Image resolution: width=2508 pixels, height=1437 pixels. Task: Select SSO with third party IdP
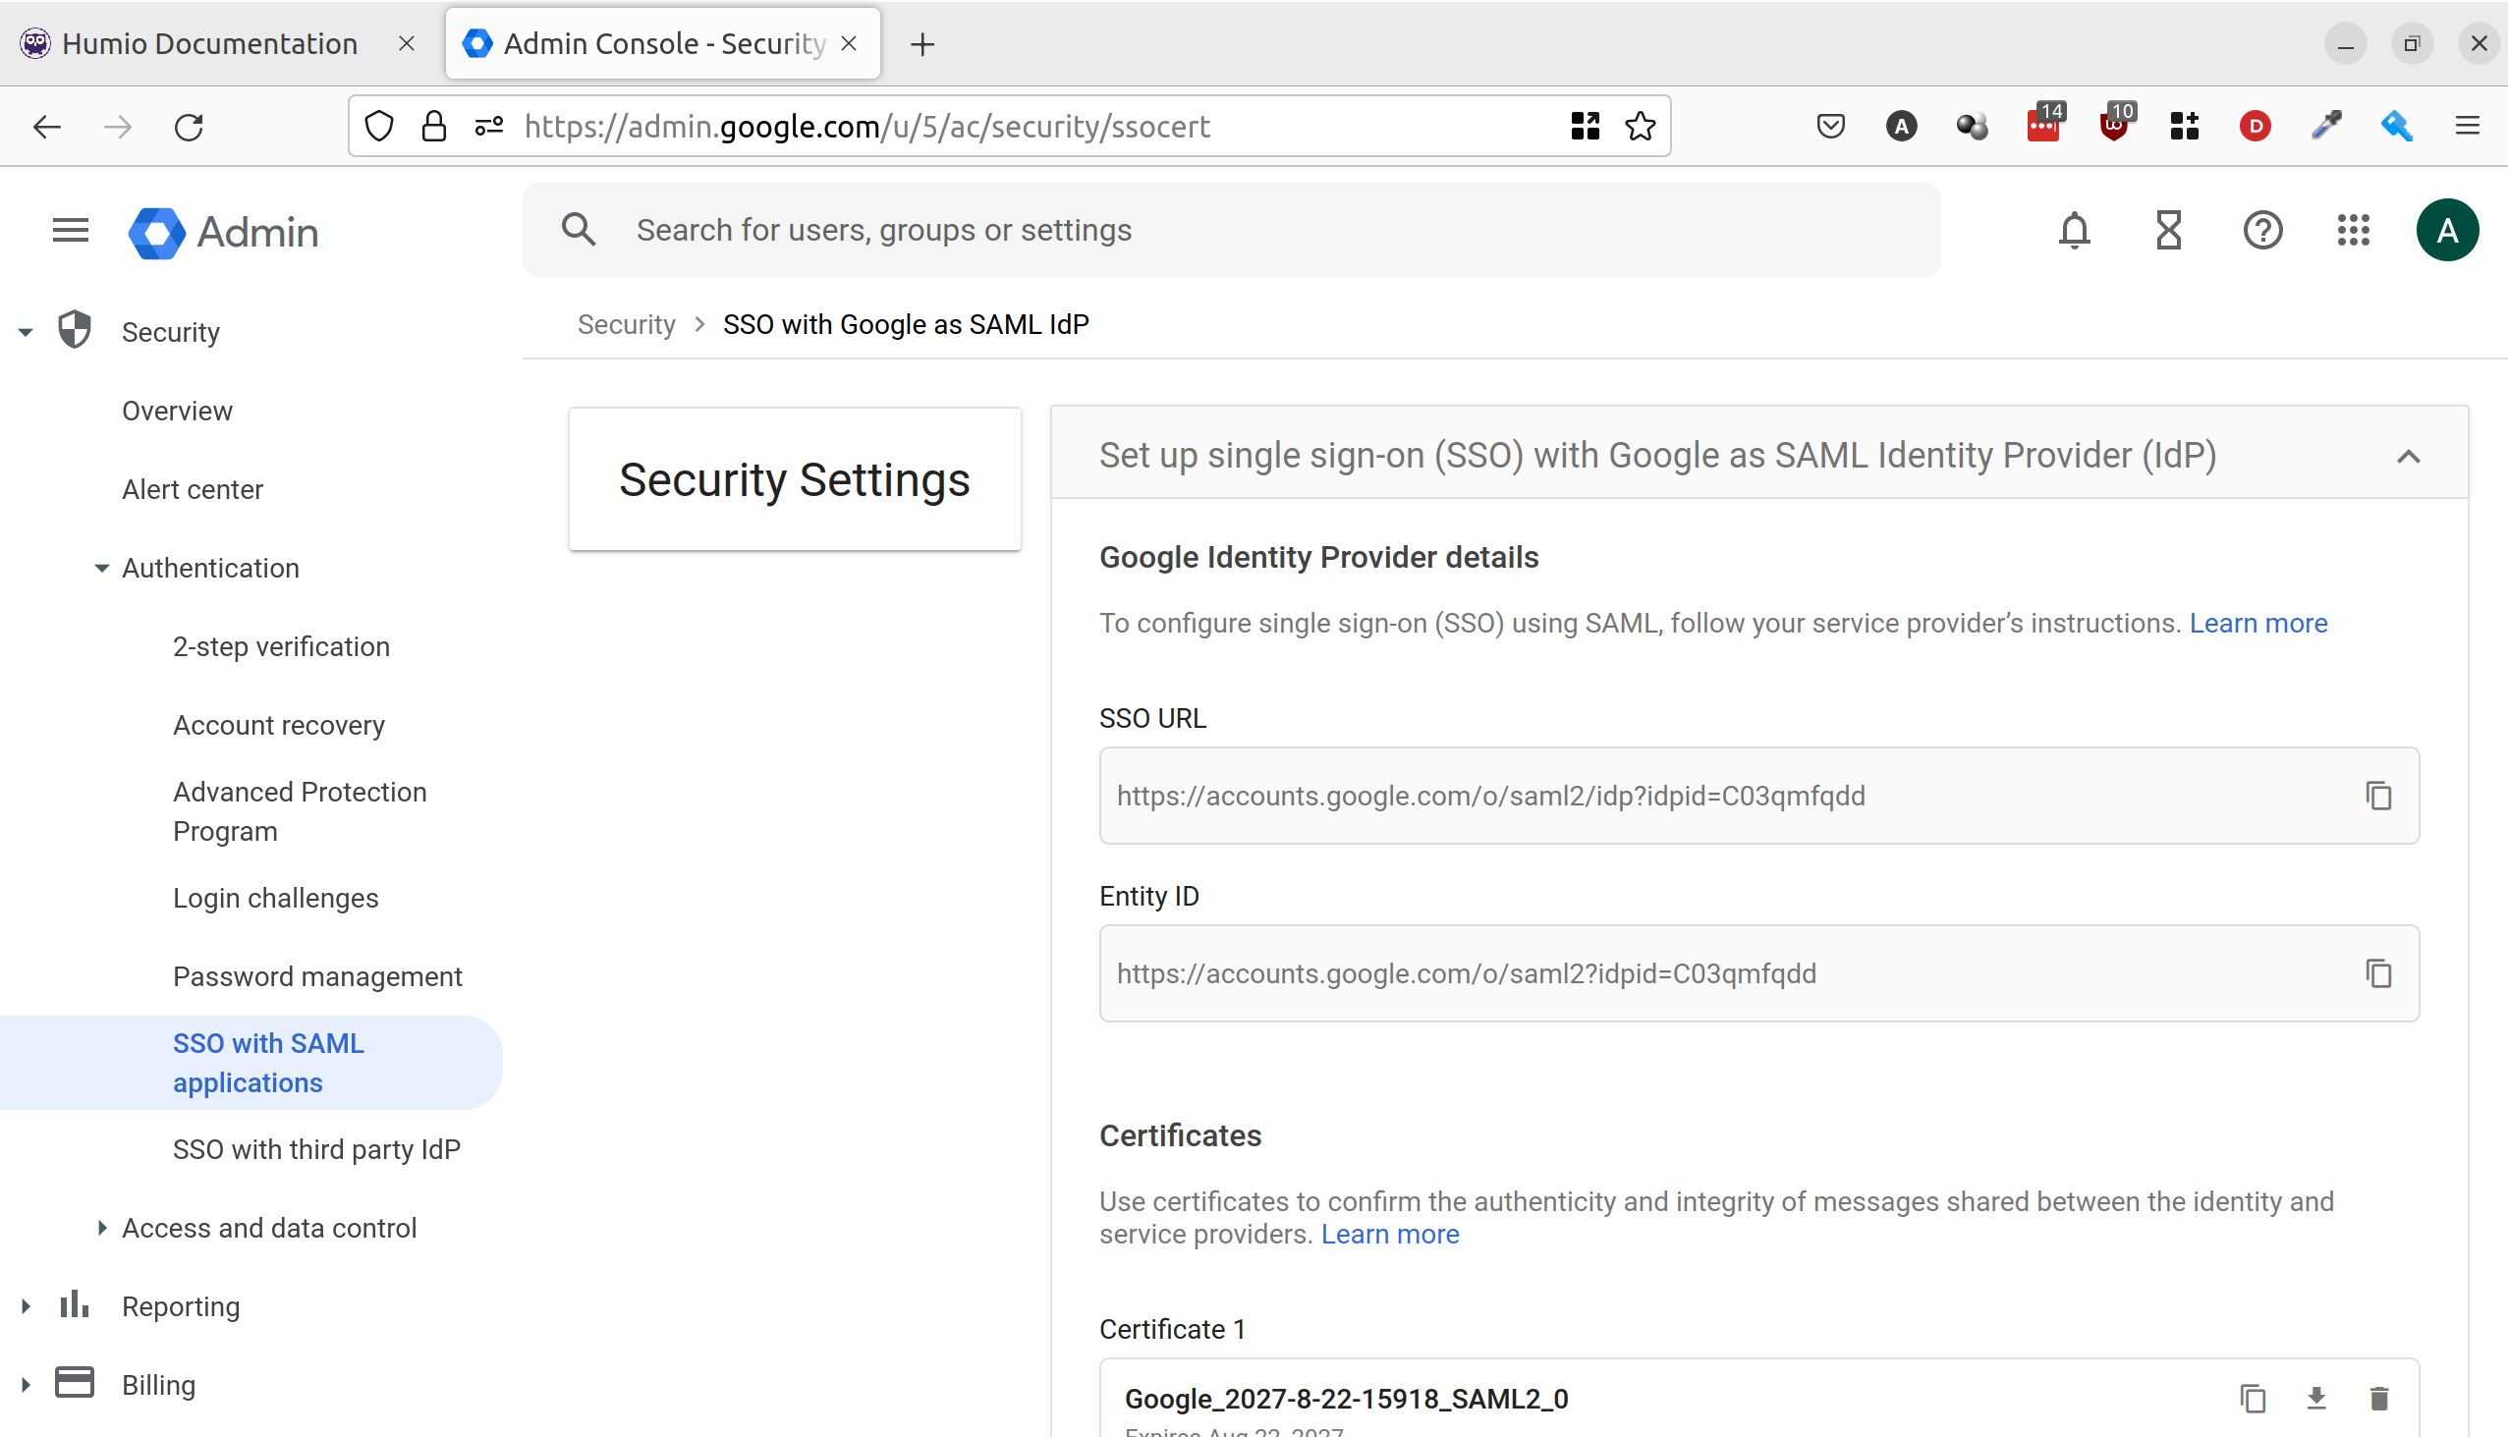(x=317, y=1149)
